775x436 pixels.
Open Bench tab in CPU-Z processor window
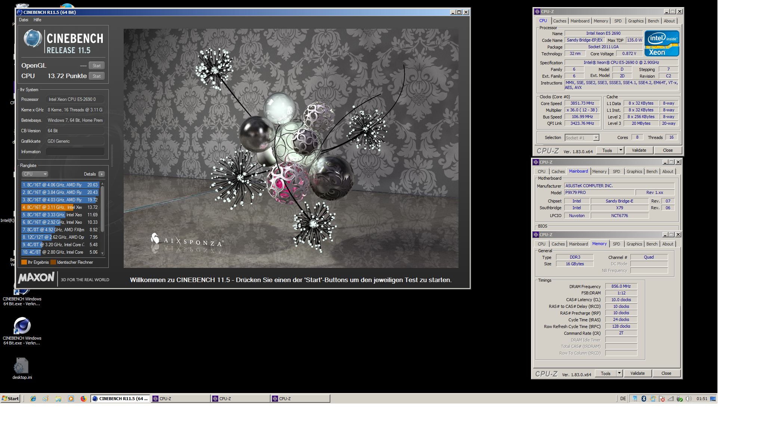click(x=653, y=21)
